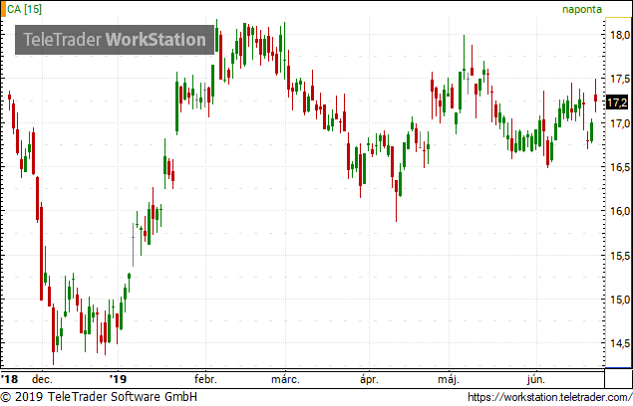
Task: Click the 17,2 current price tag
Action: pyautogui.click(x=617, y=102)
